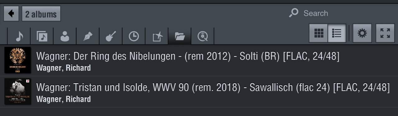Click the magnifying glass search icon
Screen dimensions: 398x116
click(x=294, y=13)
